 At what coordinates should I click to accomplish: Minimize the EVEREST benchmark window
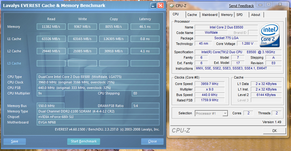153,6
